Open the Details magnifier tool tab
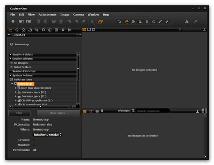The image size is (214, 165). point(43,30)
